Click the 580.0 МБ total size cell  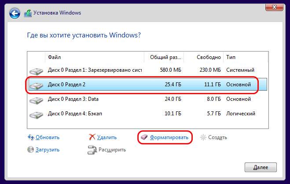(x=170, y=70)
